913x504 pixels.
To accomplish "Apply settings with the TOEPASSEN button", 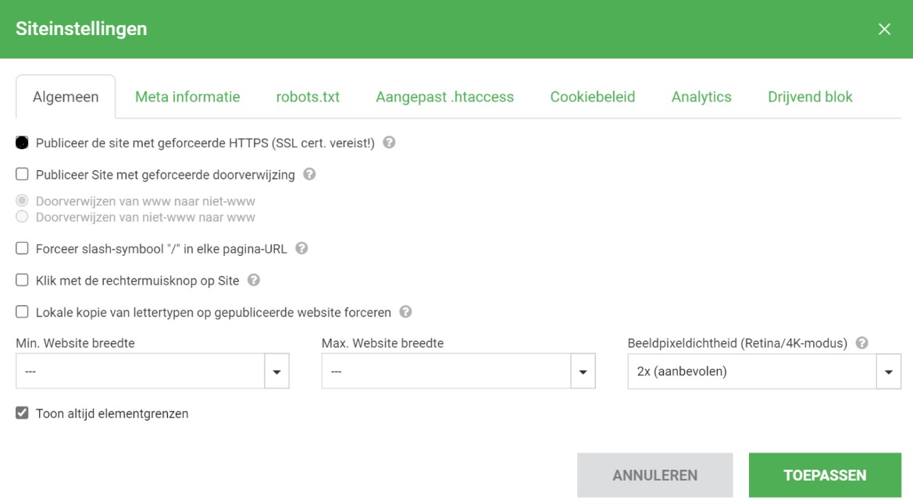I will 825,475.
